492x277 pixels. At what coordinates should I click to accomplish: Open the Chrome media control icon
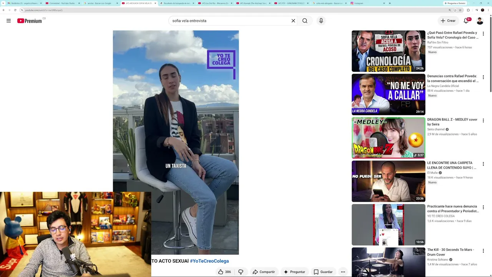(477, 10)
